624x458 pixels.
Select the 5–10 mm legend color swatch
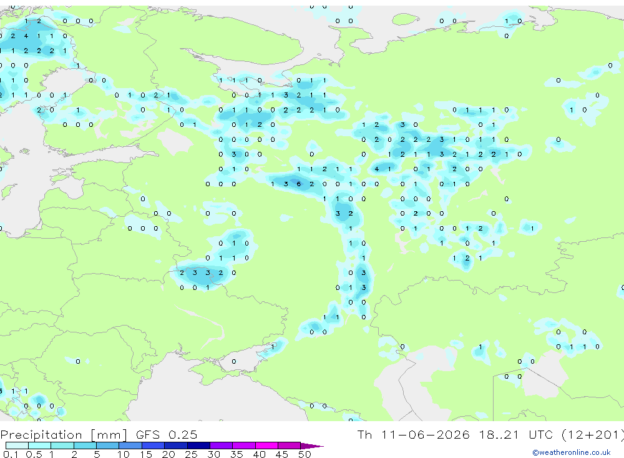[x=108, y=446]
